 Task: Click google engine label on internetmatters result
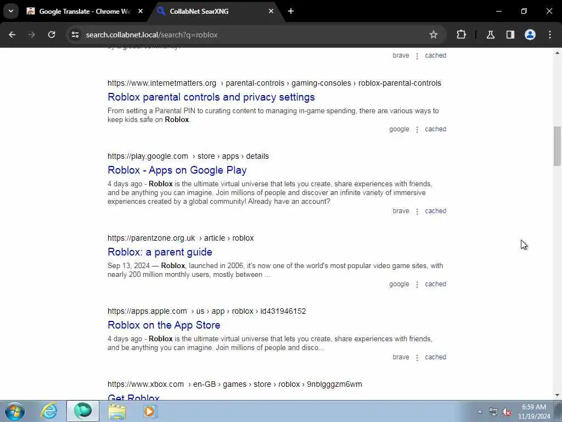(399, 129)
